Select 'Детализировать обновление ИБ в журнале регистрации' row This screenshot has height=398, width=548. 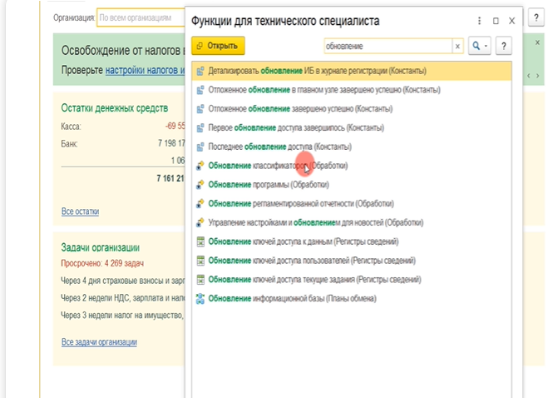[x=306, y=71]
